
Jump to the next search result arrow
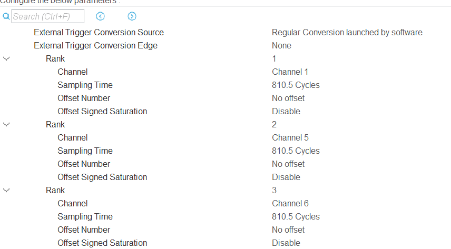132,17
